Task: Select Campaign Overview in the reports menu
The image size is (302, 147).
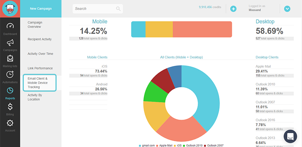Action: [35, 25]
